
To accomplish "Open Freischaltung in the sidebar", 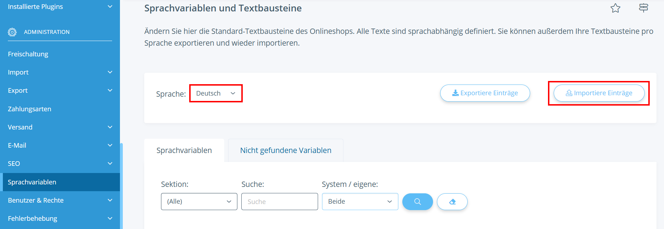I will tap(28, 54).
